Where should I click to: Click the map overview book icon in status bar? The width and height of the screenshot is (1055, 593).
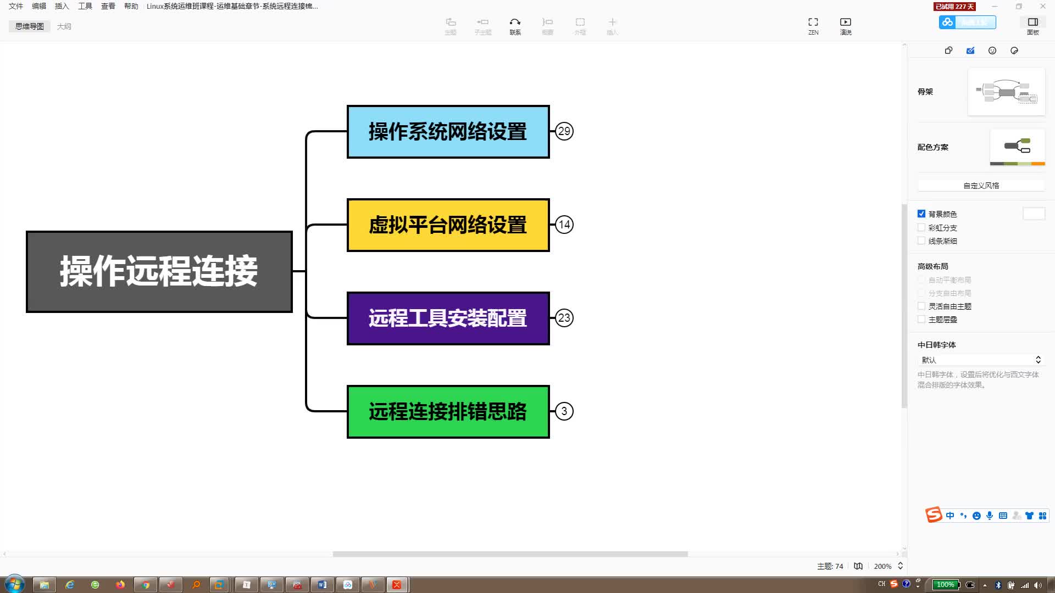[x=858, y=566]
